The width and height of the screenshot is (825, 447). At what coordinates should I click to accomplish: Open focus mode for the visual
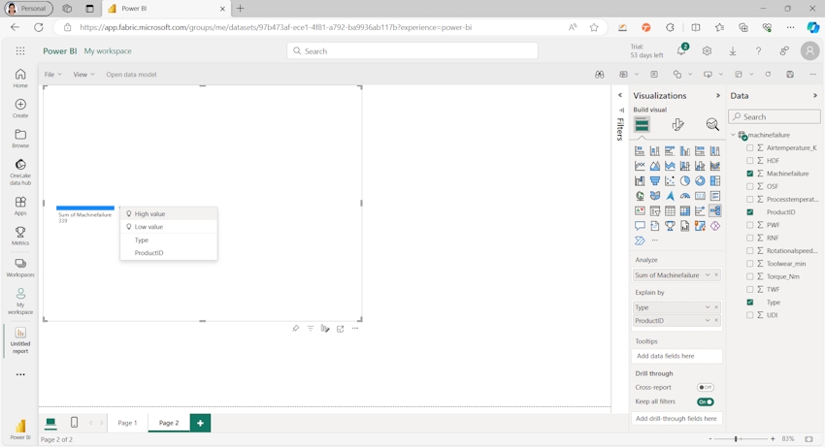[341, 329]
